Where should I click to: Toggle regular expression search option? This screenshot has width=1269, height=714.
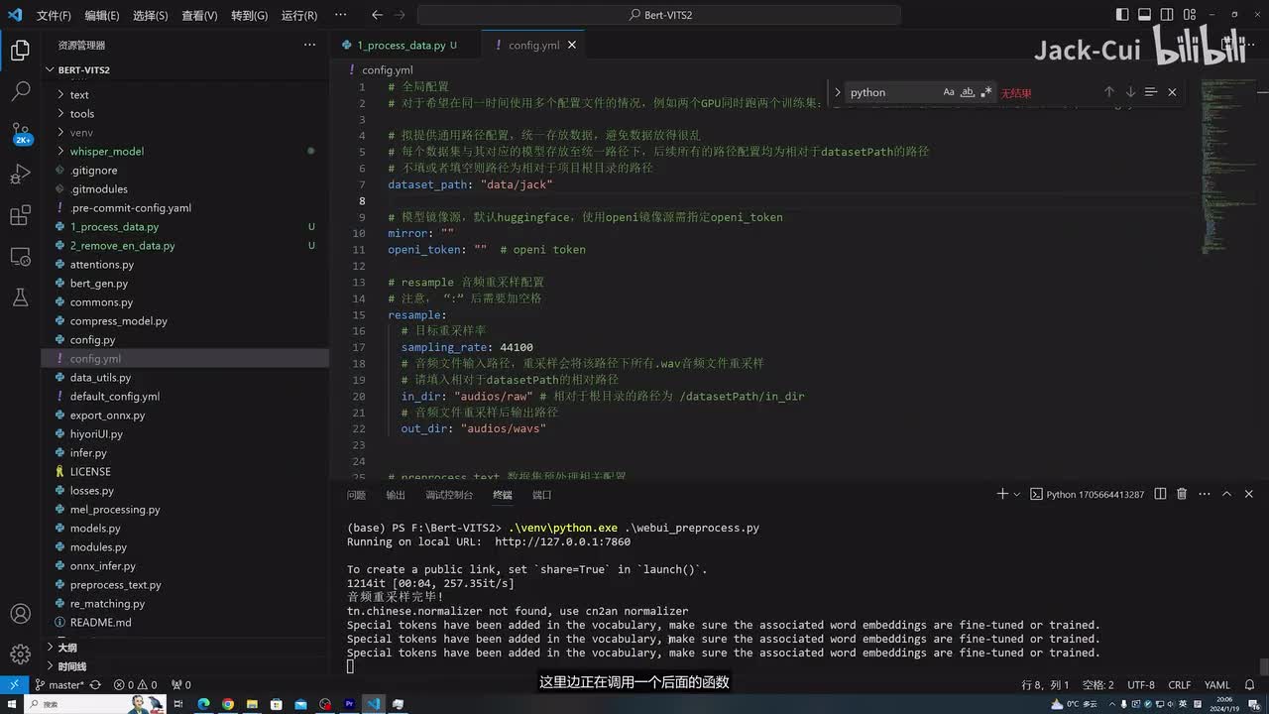(x=985, y=92)
